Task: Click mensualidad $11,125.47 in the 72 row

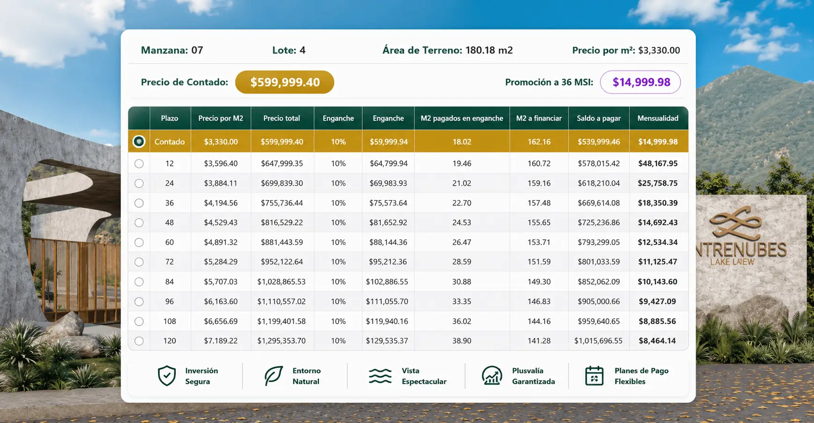Action: pyautogui.click(x=658, y=262)
